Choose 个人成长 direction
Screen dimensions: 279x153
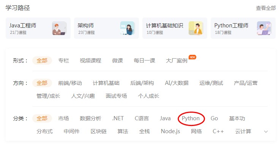click(x=148, y=96)
